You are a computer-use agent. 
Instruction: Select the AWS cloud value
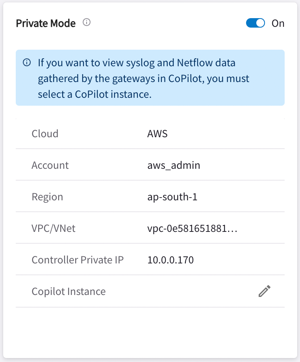click(x=157, y=133)
